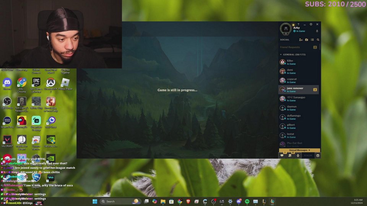Image resolution: width=367 pixels, height=206 pixels.
Task: Open the Add Friend icon in Social panel
Action: click(x=301, y=40)
